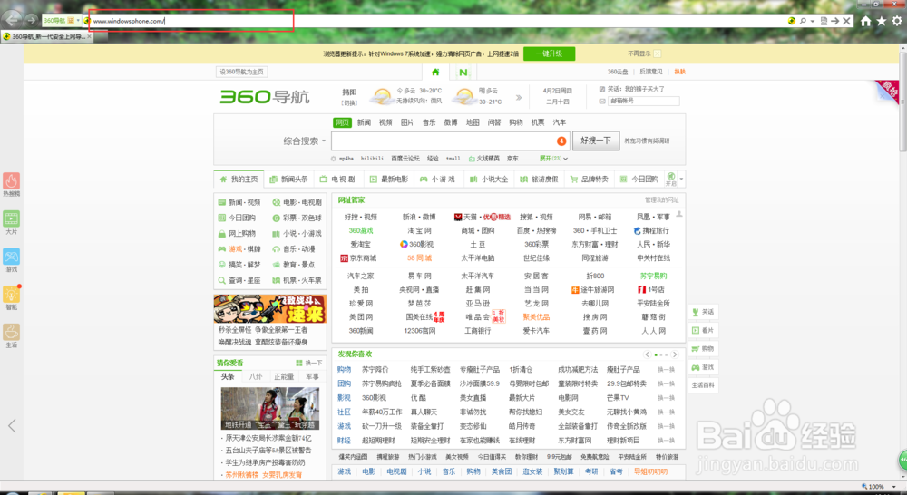The height and width of the screenshot is (495, 907).
Task: Open the 京东商城 link
Action: point(358,258)
